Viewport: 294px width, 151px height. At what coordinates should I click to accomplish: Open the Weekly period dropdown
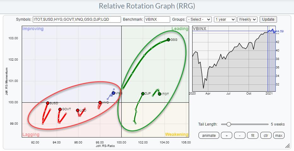tap(247, 19)
